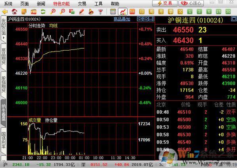Open the 工具 menu

point(98,4)
